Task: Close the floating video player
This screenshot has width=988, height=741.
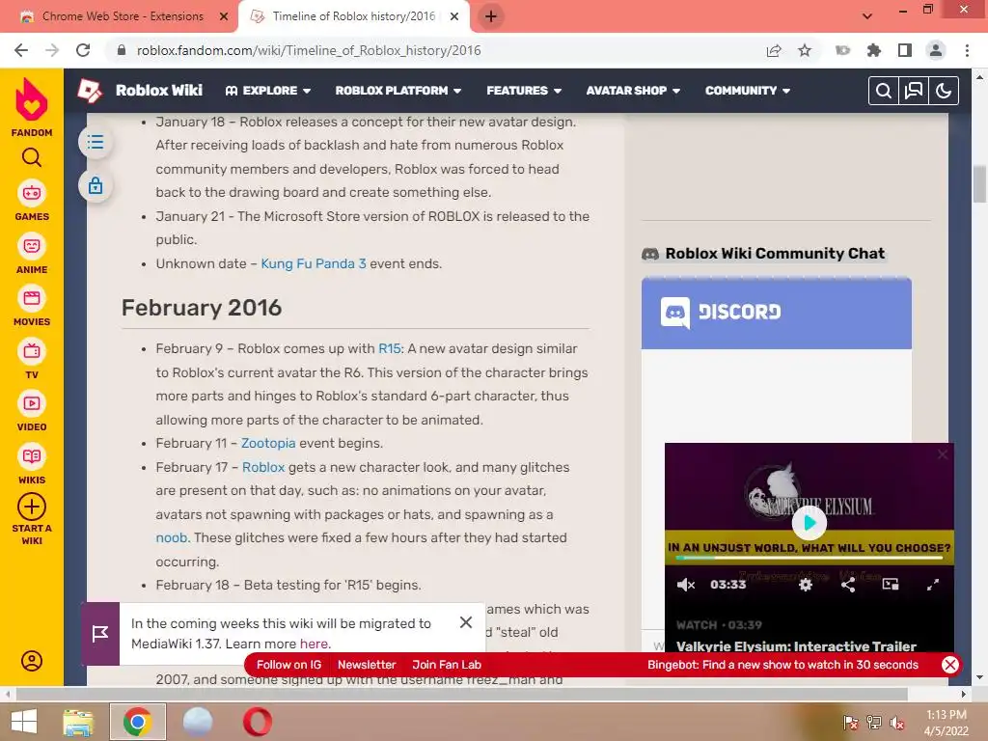Action: click(x=943, y=454)
